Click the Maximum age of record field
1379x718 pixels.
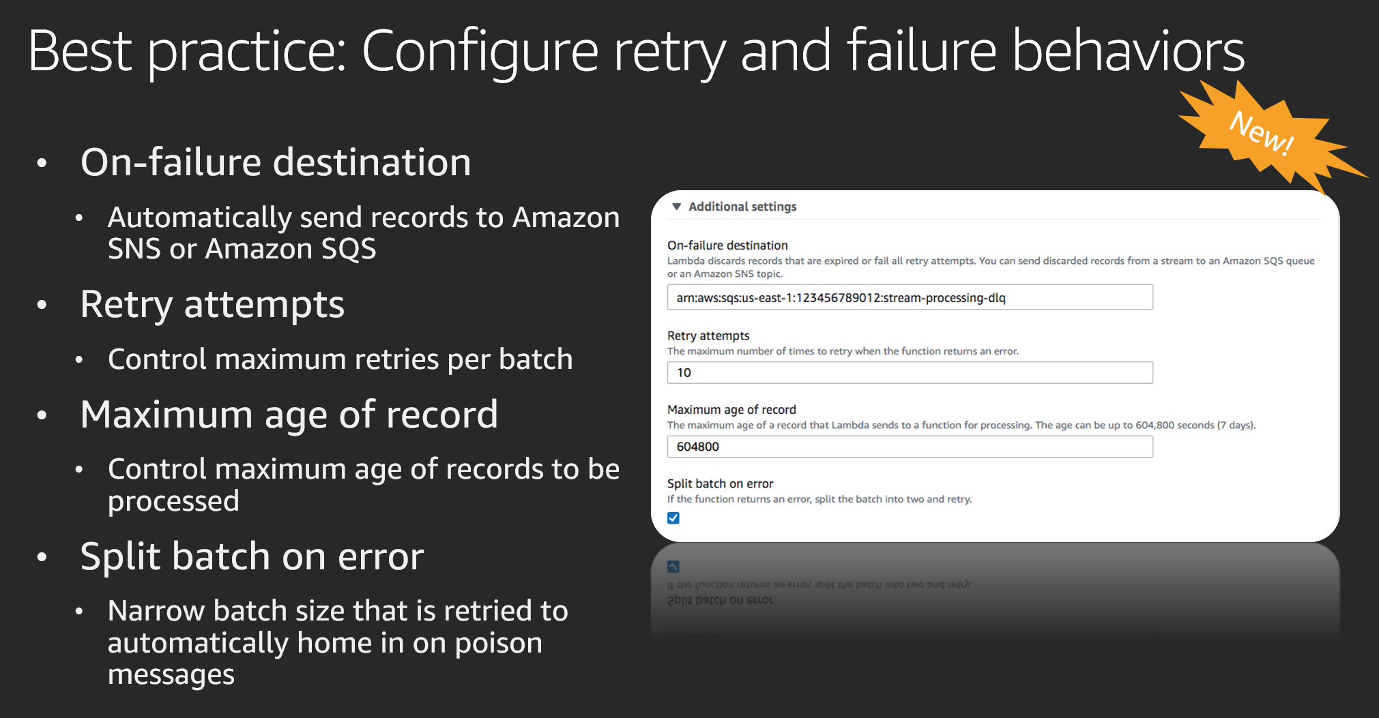tap(910, 447)
